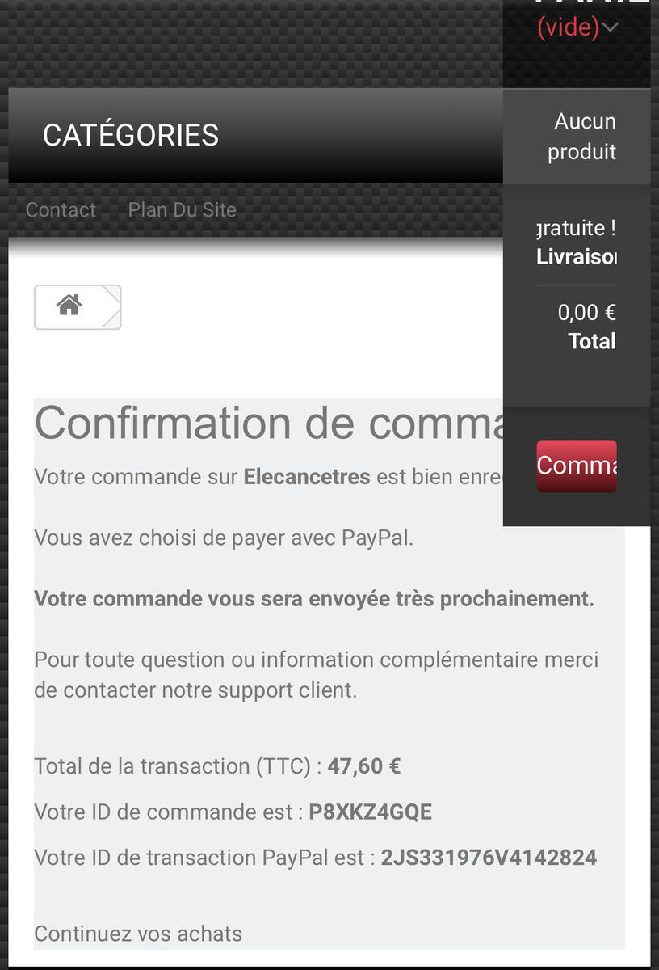Click the payer avec PayPal sentence
This screenshot has width=659, height=970.
[x=224, y=538]
